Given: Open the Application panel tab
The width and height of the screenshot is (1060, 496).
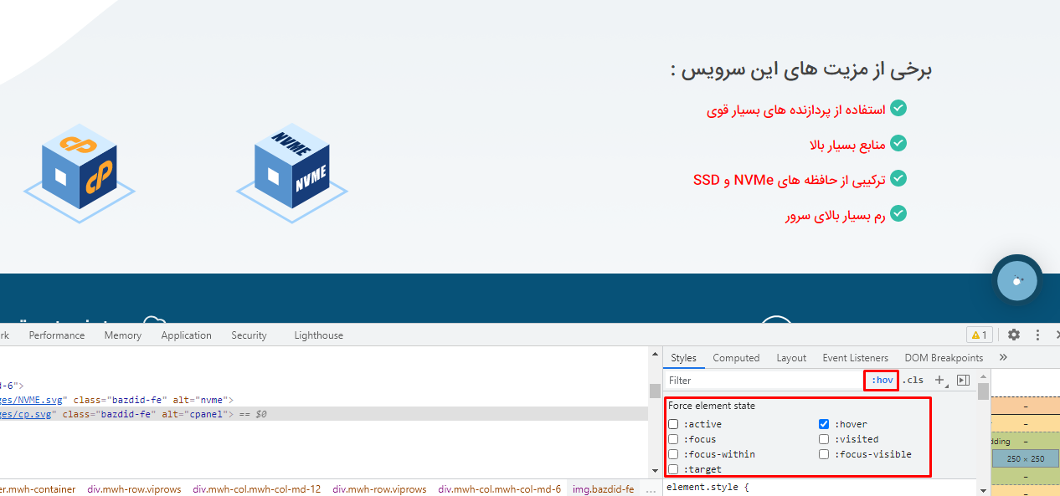Looking at the screenshot, I should (x=187, y=335).
